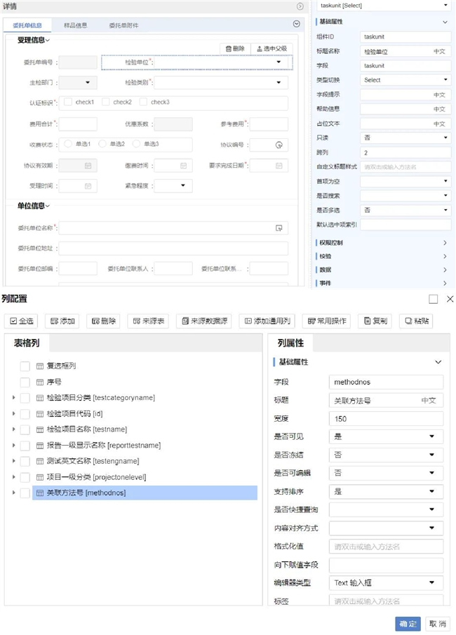This screenshot has width=456, height=635.
Task: Open the 编辑器类型 dropdown
Action: point(386,583)
